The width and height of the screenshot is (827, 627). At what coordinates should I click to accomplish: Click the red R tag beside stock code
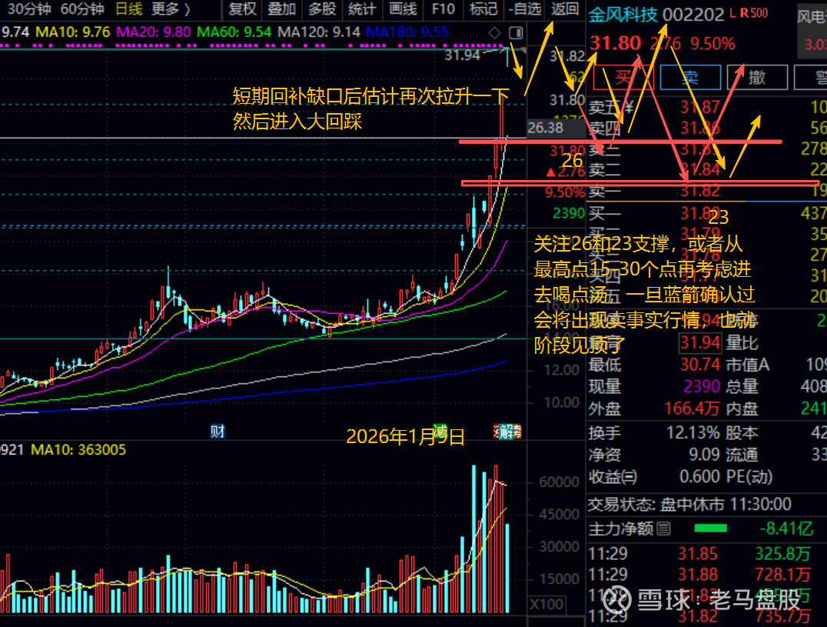point(744,14)
